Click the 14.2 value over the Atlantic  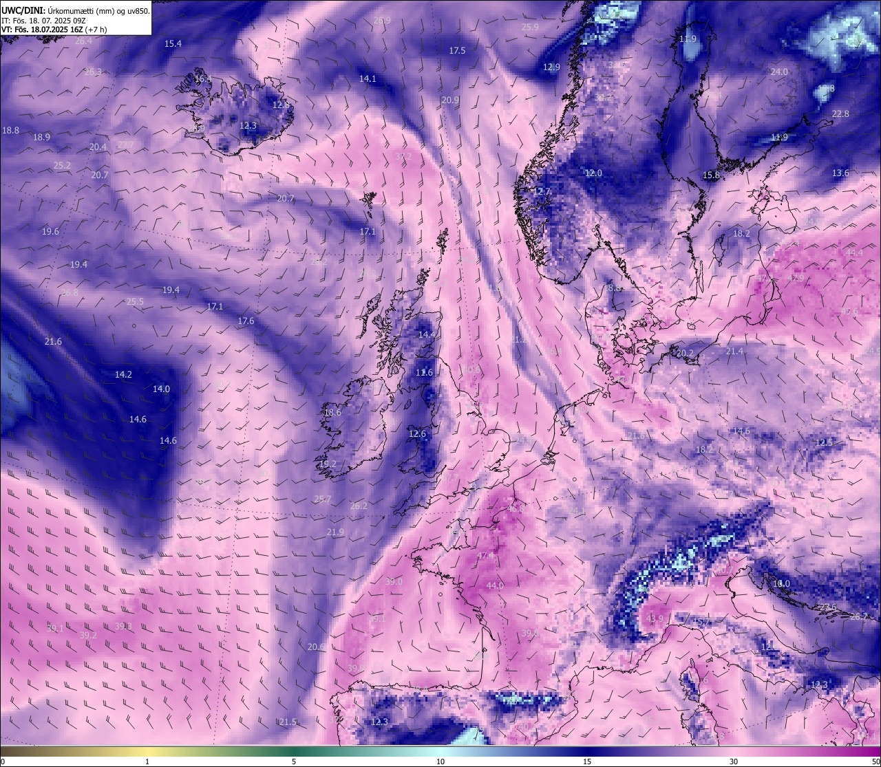pyautogui.click(x=123, y=375)
